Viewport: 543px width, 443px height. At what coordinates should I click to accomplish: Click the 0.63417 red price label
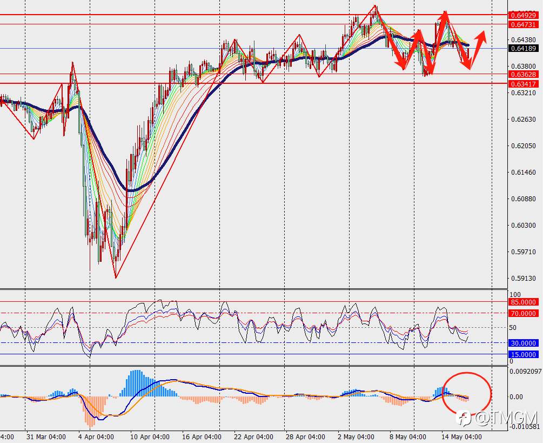523,84
